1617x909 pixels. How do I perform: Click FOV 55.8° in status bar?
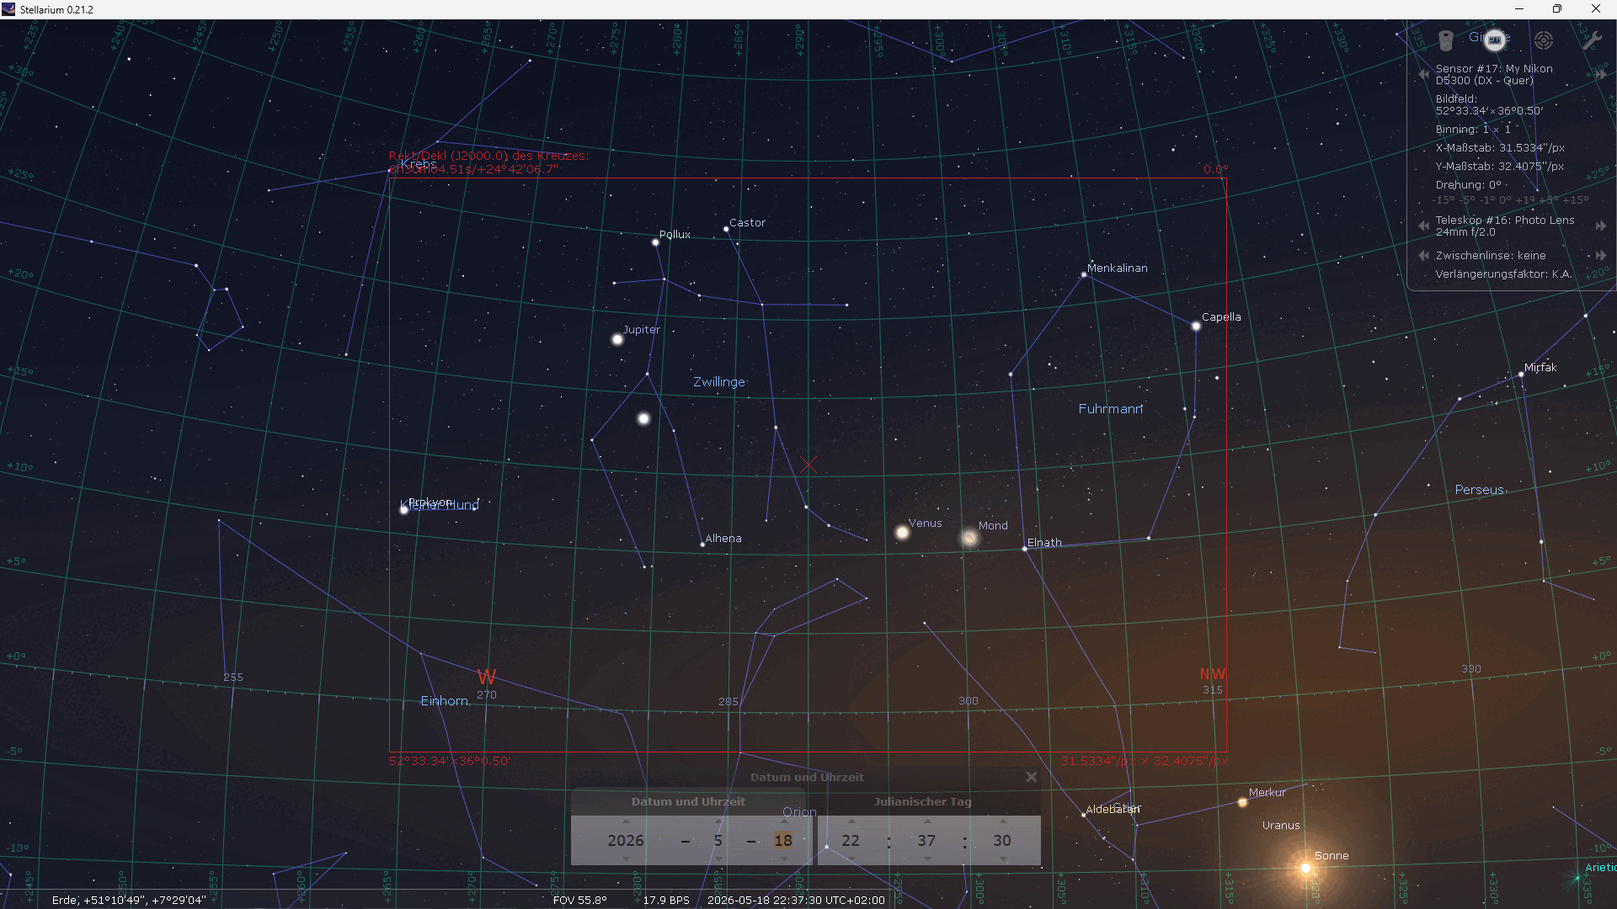[579, 900]
